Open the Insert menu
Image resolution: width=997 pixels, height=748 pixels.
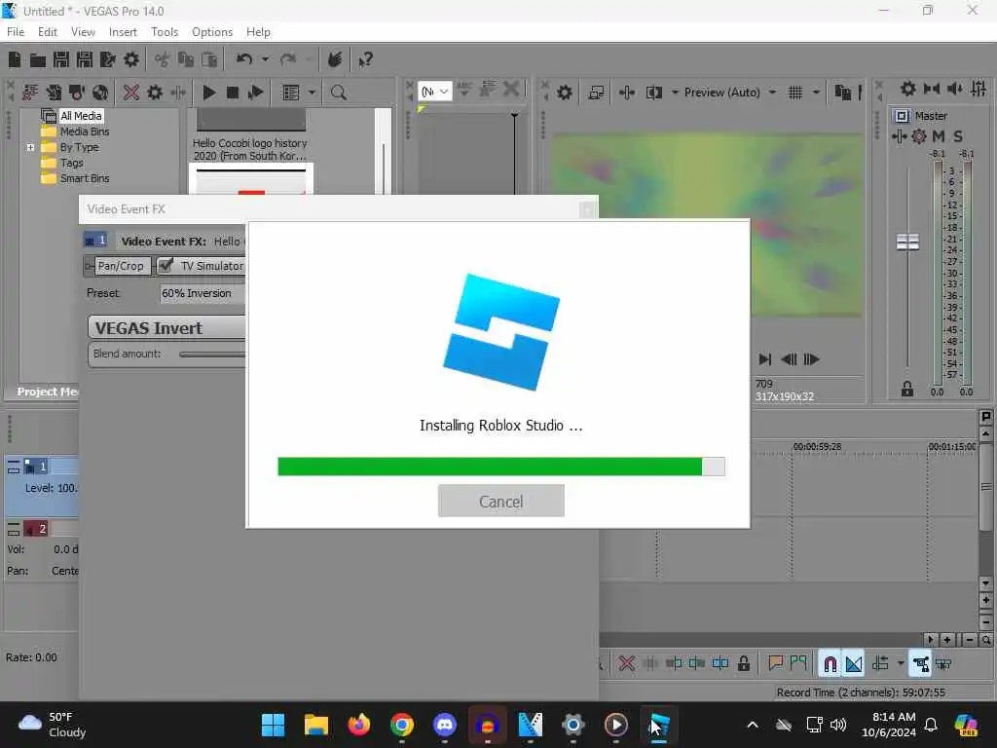click(122, 32)
